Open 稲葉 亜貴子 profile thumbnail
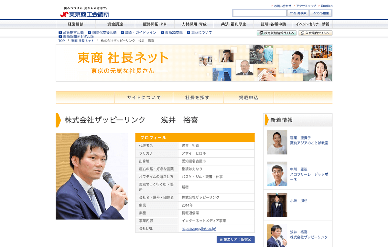 [277, 142]
